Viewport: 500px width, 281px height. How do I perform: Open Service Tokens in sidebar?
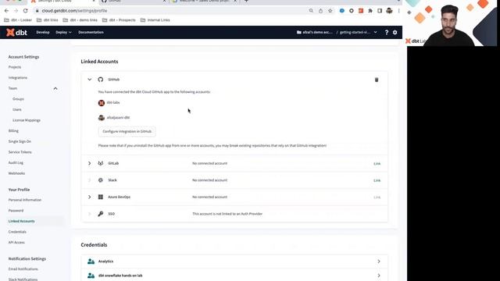point(20,152)
